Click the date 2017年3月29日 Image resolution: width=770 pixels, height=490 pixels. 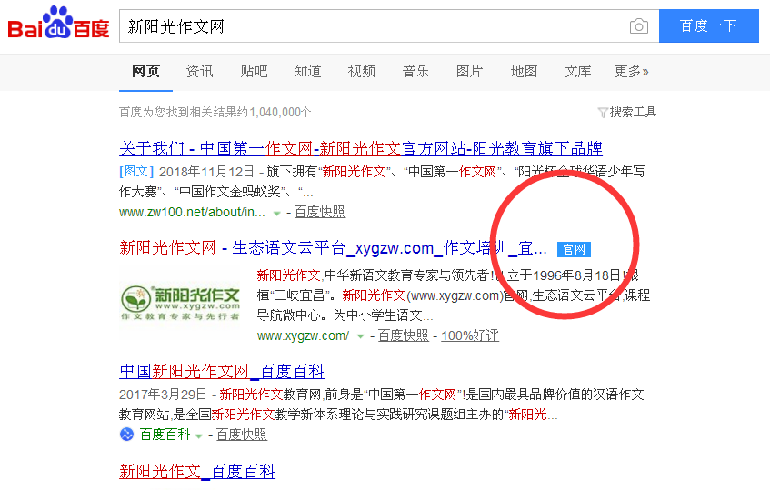[x=163, y=395]
